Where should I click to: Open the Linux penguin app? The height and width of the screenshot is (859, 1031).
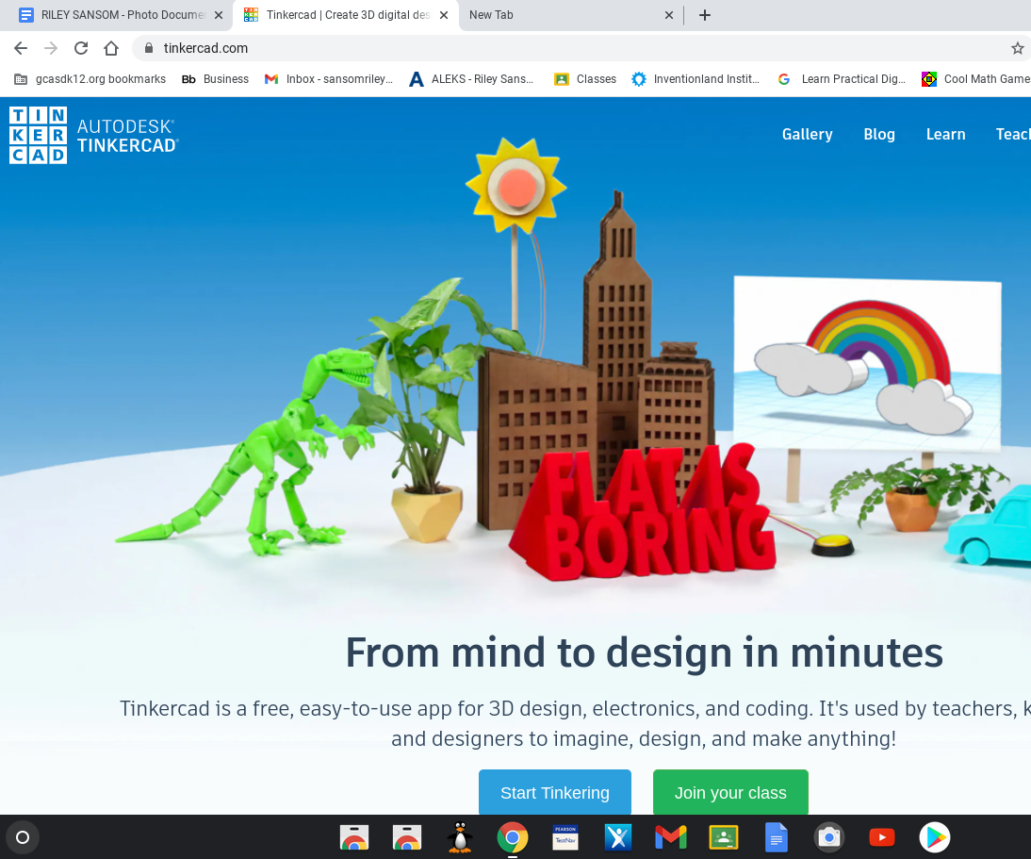[x=459, y=837]
